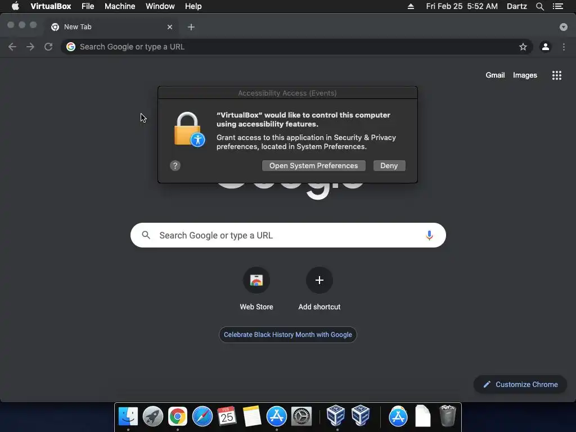The height and width of the screenshot is (432, 576).
Task: Open the Help menu
Action: click(193, 6)
